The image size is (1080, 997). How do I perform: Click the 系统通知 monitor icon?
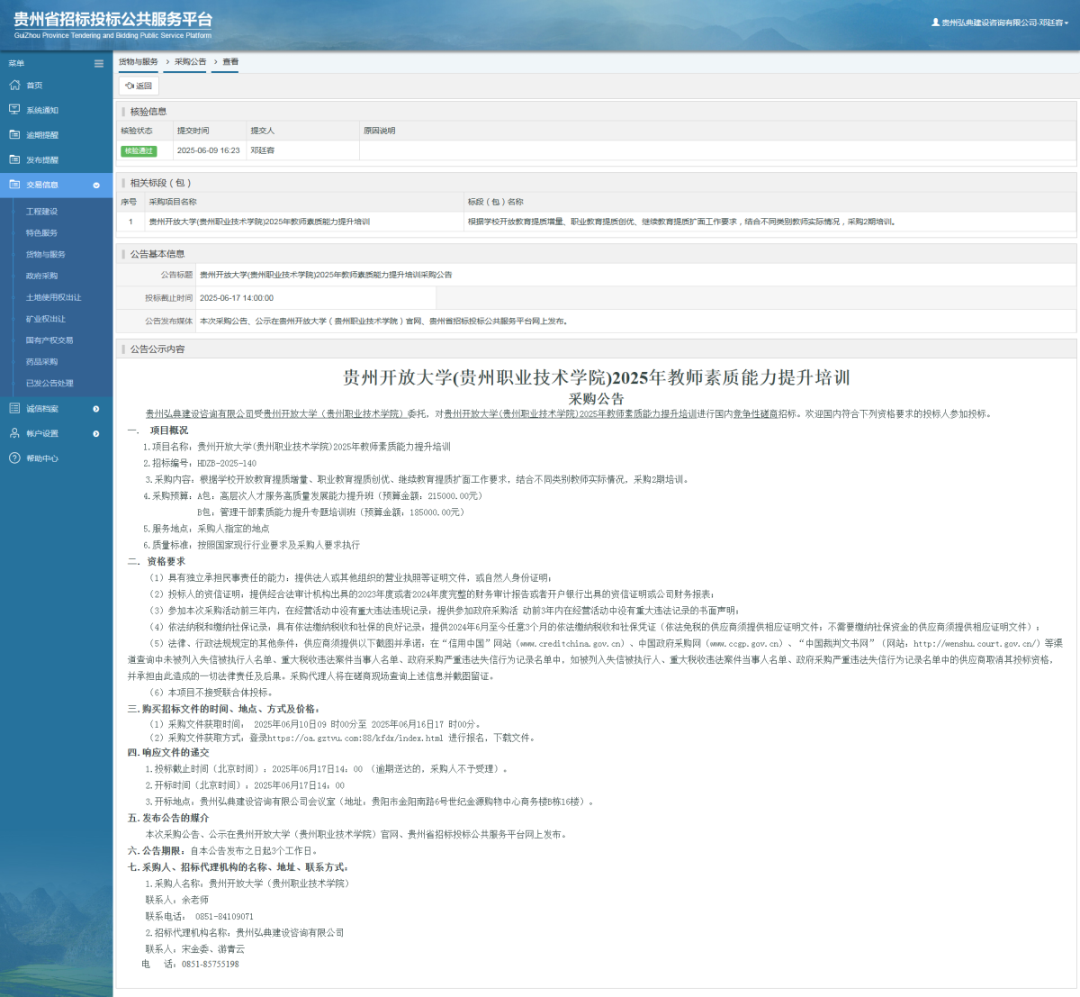14,110
